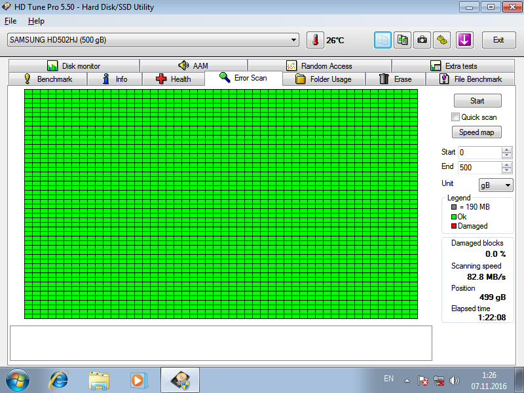Open the Unit gB dropdown
524x393 pixels.
pyautogui.click(x=496, y=185)
